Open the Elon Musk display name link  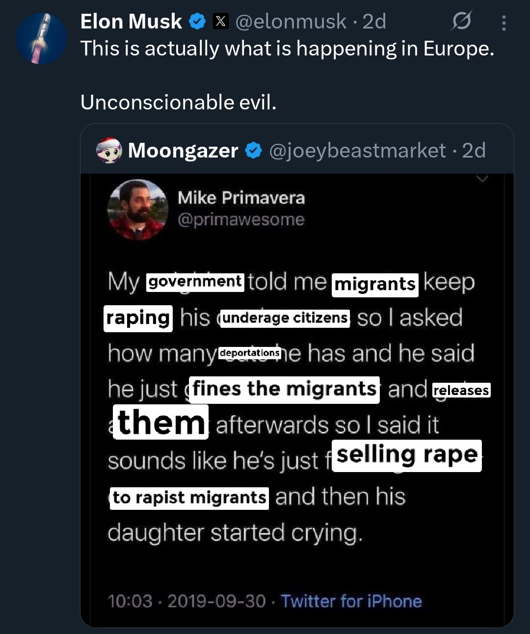point(131,22)
